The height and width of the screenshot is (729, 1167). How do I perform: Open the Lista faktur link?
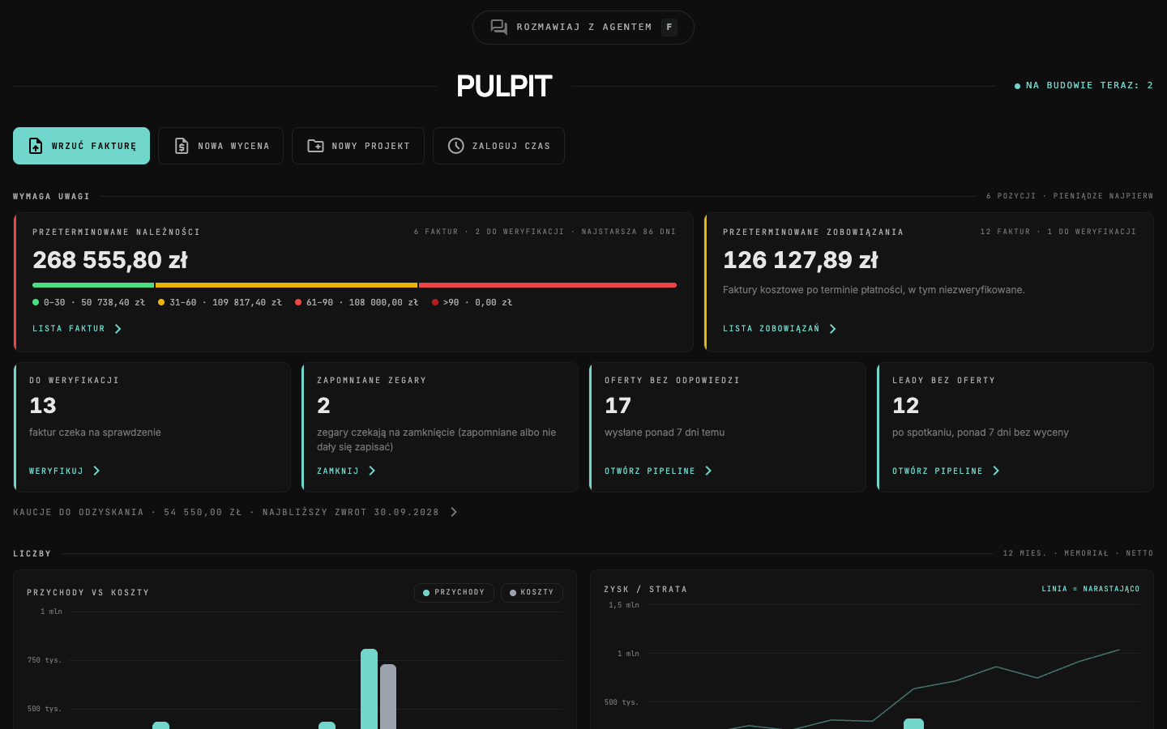pyautogui.click(x=77, y=329)
